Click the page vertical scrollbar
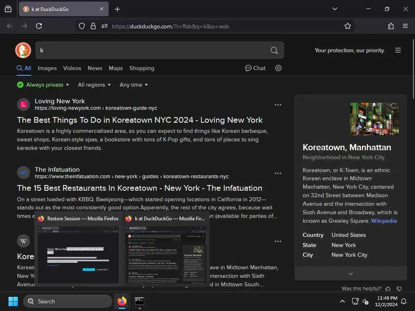415x311 pixels. point(413,69)
